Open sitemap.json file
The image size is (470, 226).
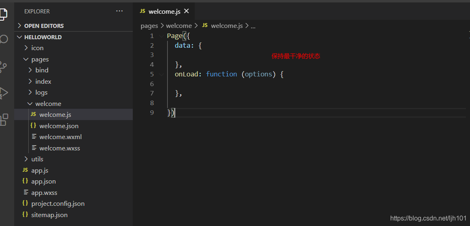coord(73,215)
